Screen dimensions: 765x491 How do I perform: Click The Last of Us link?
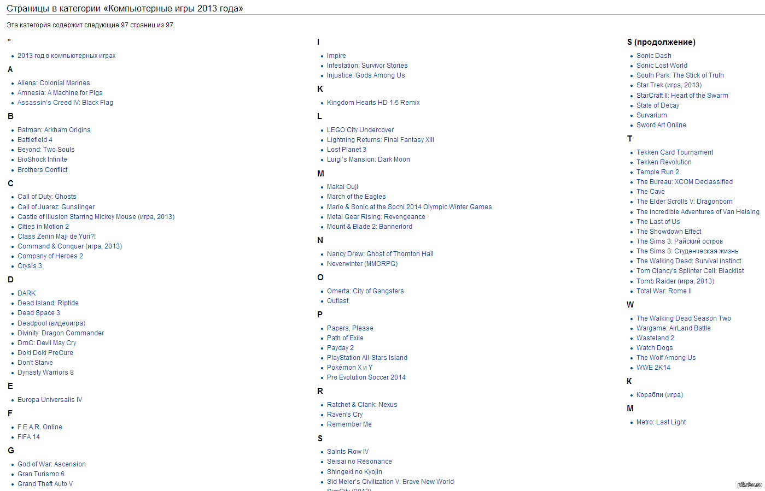[x=658, y=222]
